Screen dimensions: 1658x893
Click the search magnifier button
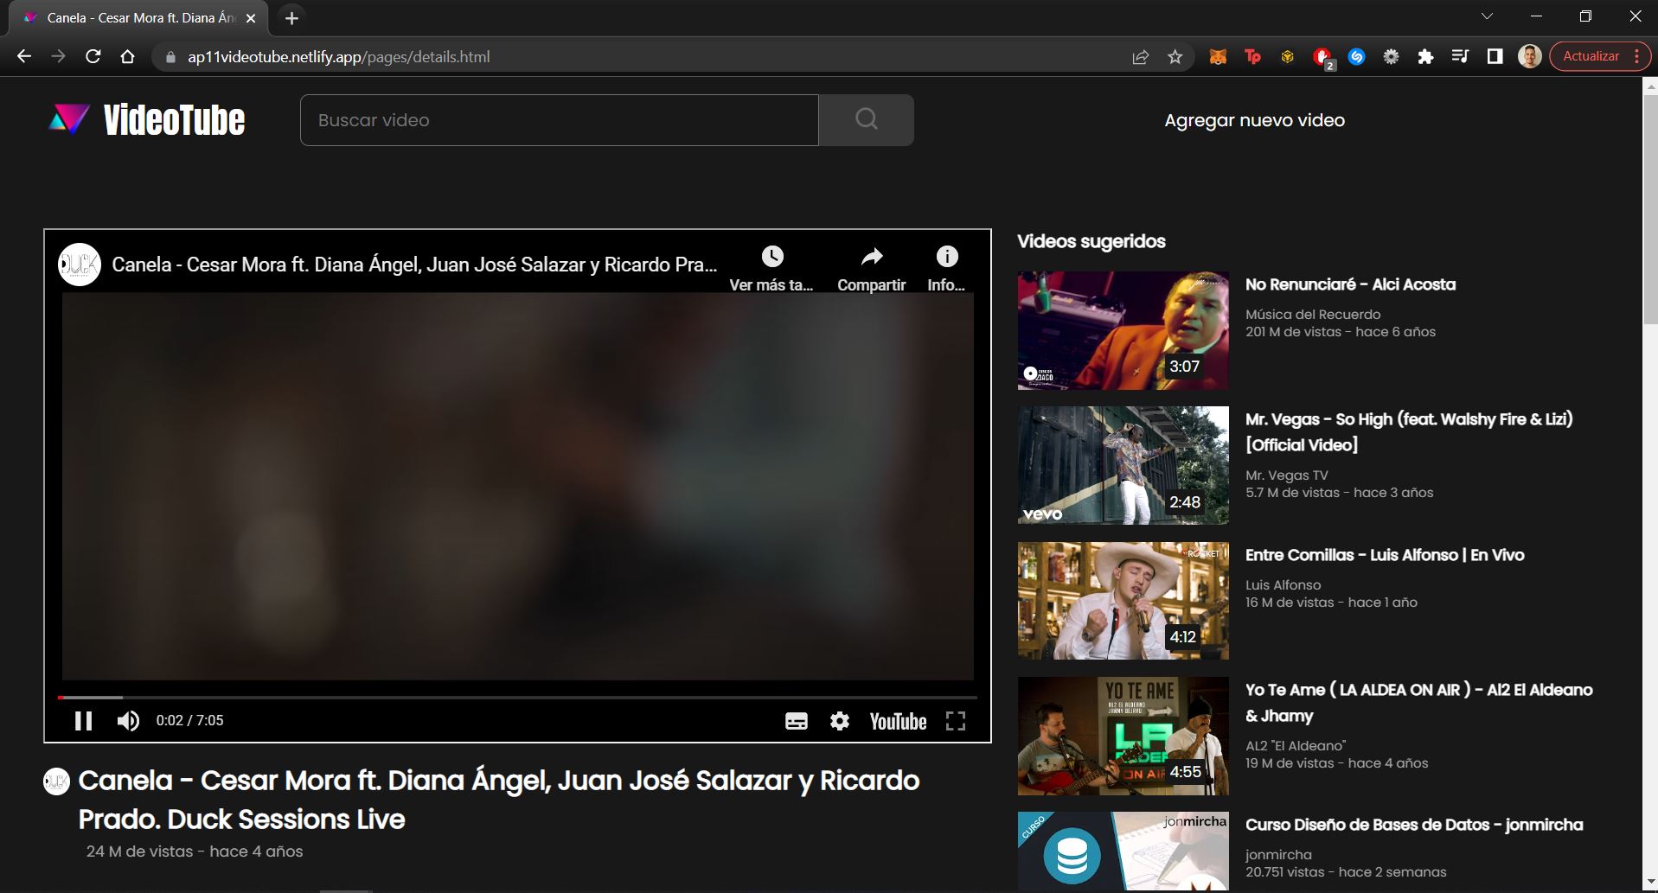point(866,120)
